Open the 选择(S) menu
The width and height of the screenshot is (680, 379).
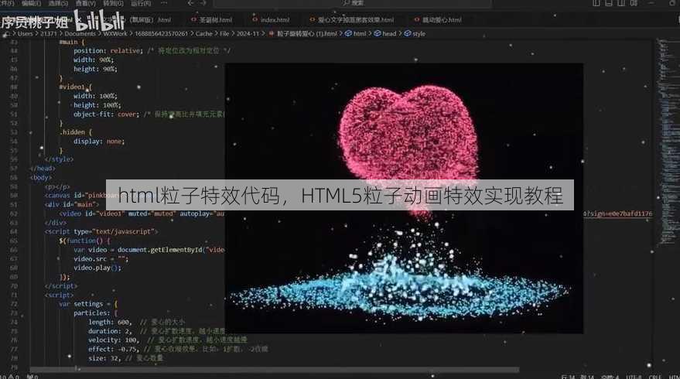click(58, 3)
